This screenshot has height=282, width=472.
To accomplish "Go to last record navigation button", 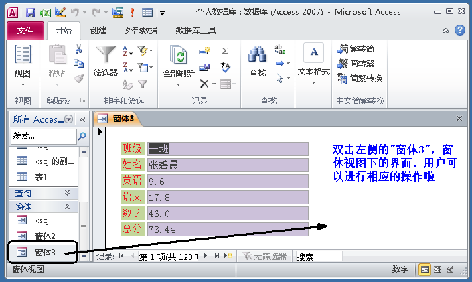I will point(216,256).
